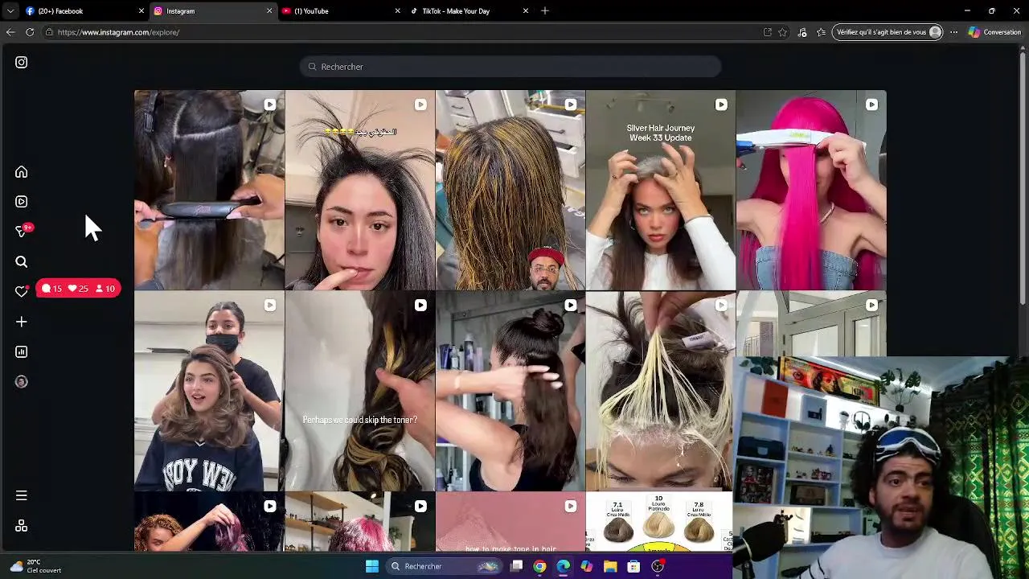The image size is (1029, 579).
Task: Open Instagram home via the logo icon
Action: pyautogui.click(x=22, y=62)
